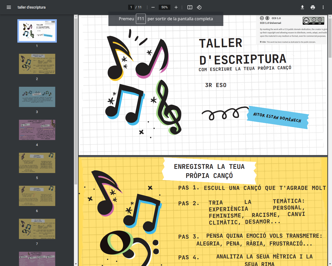Select the page 4 Conceptes Bàsics thumbnail

[37, 130]
